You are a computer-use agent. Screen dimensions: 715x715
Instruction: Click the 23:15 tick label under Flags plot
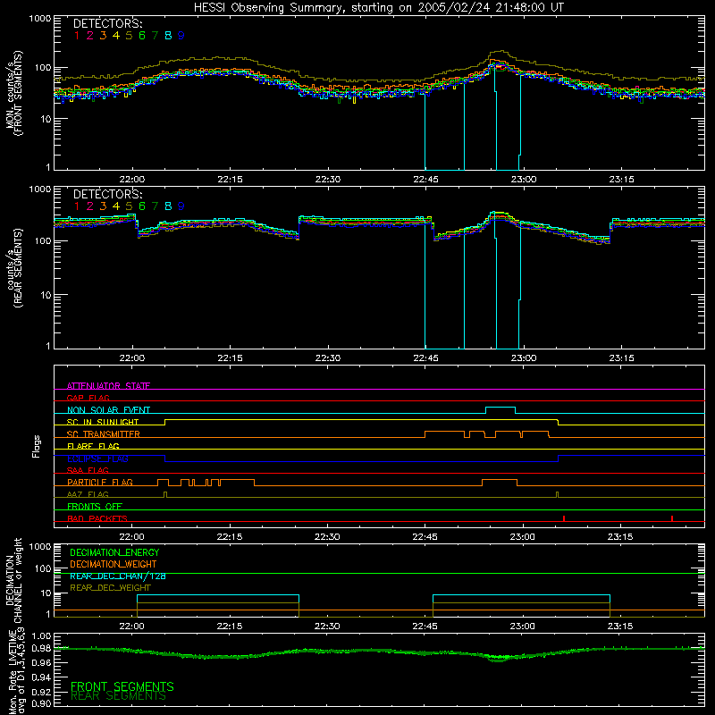coord(620,537)
